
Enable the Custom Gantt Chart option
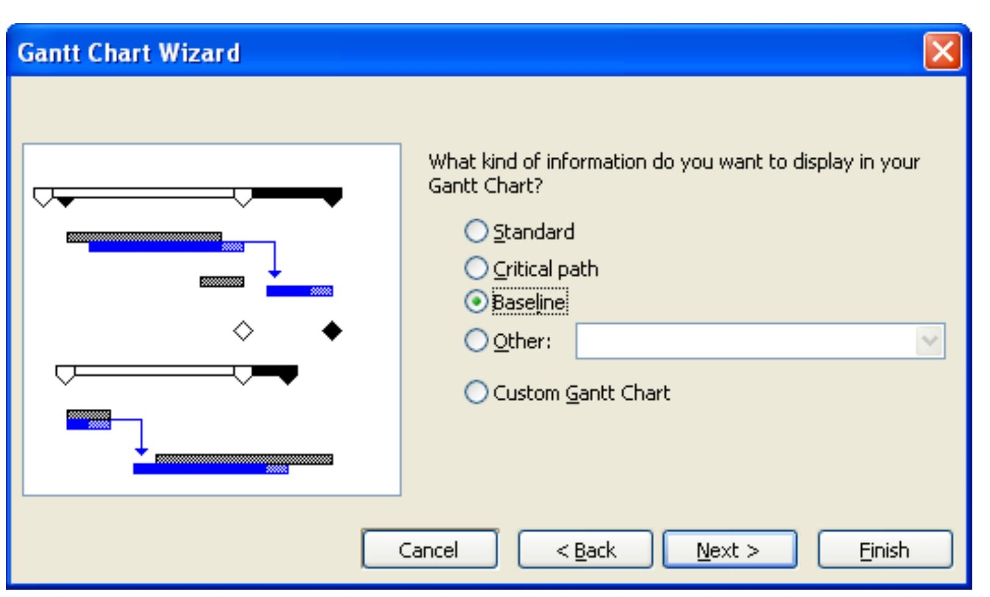[476, 392]
